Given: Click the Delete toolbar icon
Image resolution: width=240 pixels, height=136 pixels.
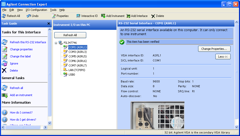Looking at the screenshot, I should (x=153, y=16).
